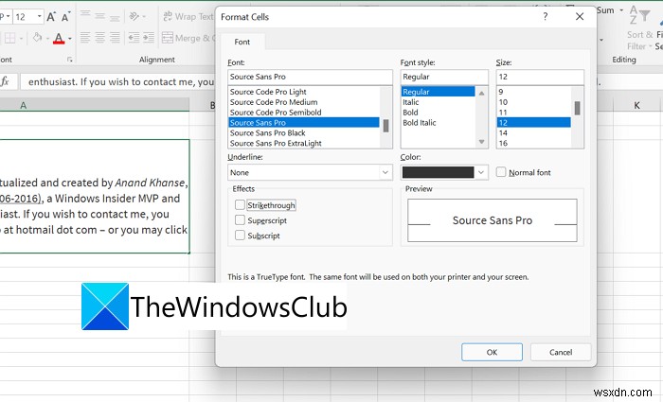
Task: Select the highlighted 'Source Sans Pro' list entry
Action: tap(304, 122)
